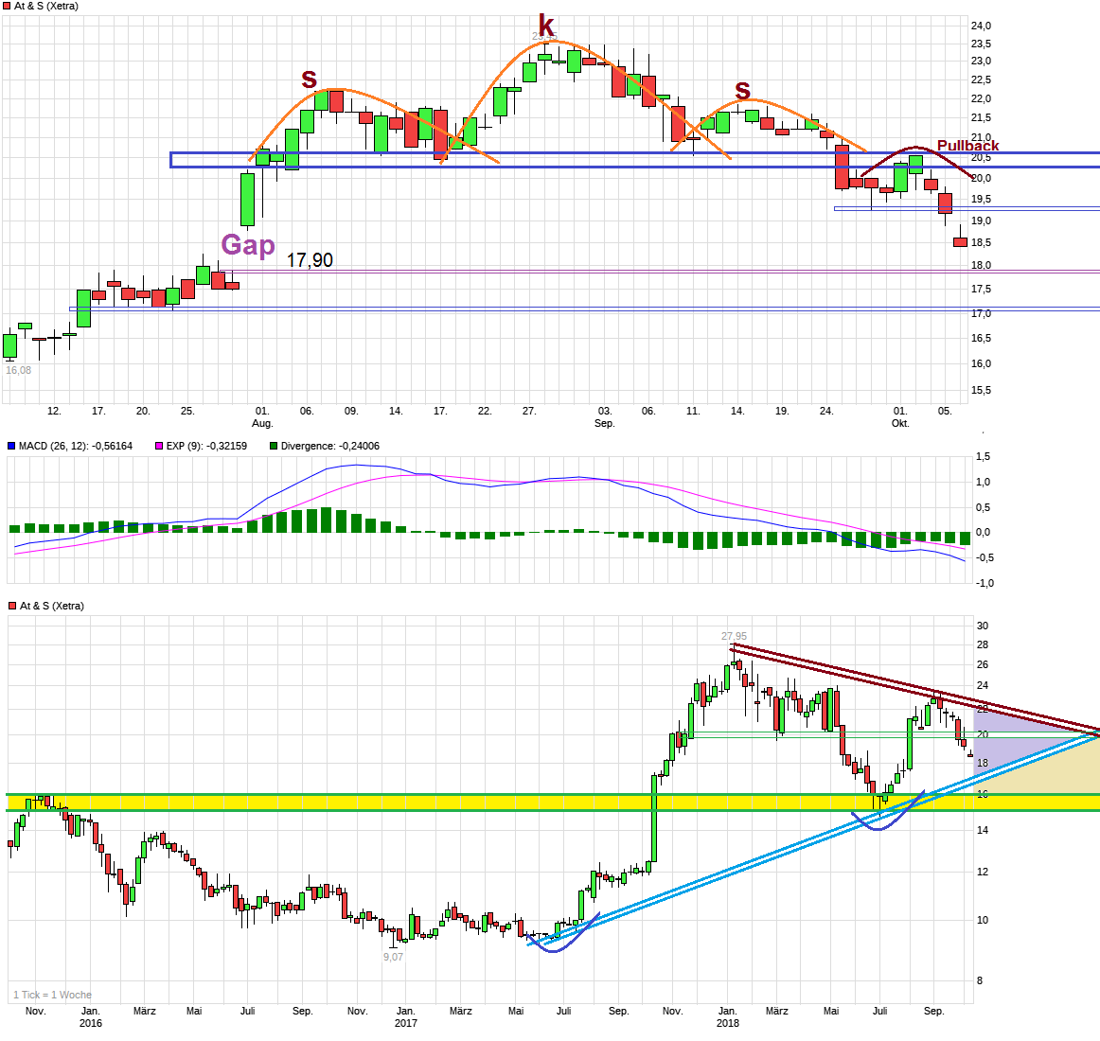The image size is (1100, 1041).
Task: Click the '24,0' price axis value
Action: pyautogui.click(x=981, y=26)
